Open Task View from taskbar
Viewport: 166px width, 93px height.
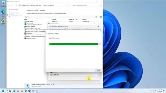[10, 91]
